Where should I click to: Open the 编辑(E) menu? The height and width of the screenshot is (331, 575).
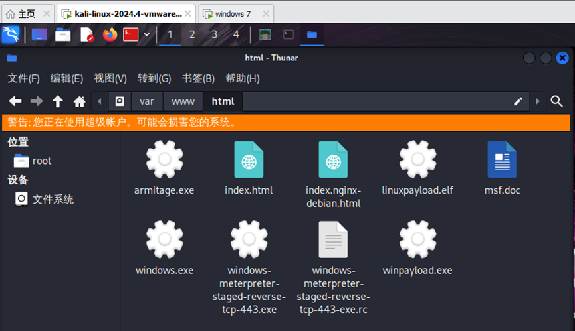click(66, 78)
